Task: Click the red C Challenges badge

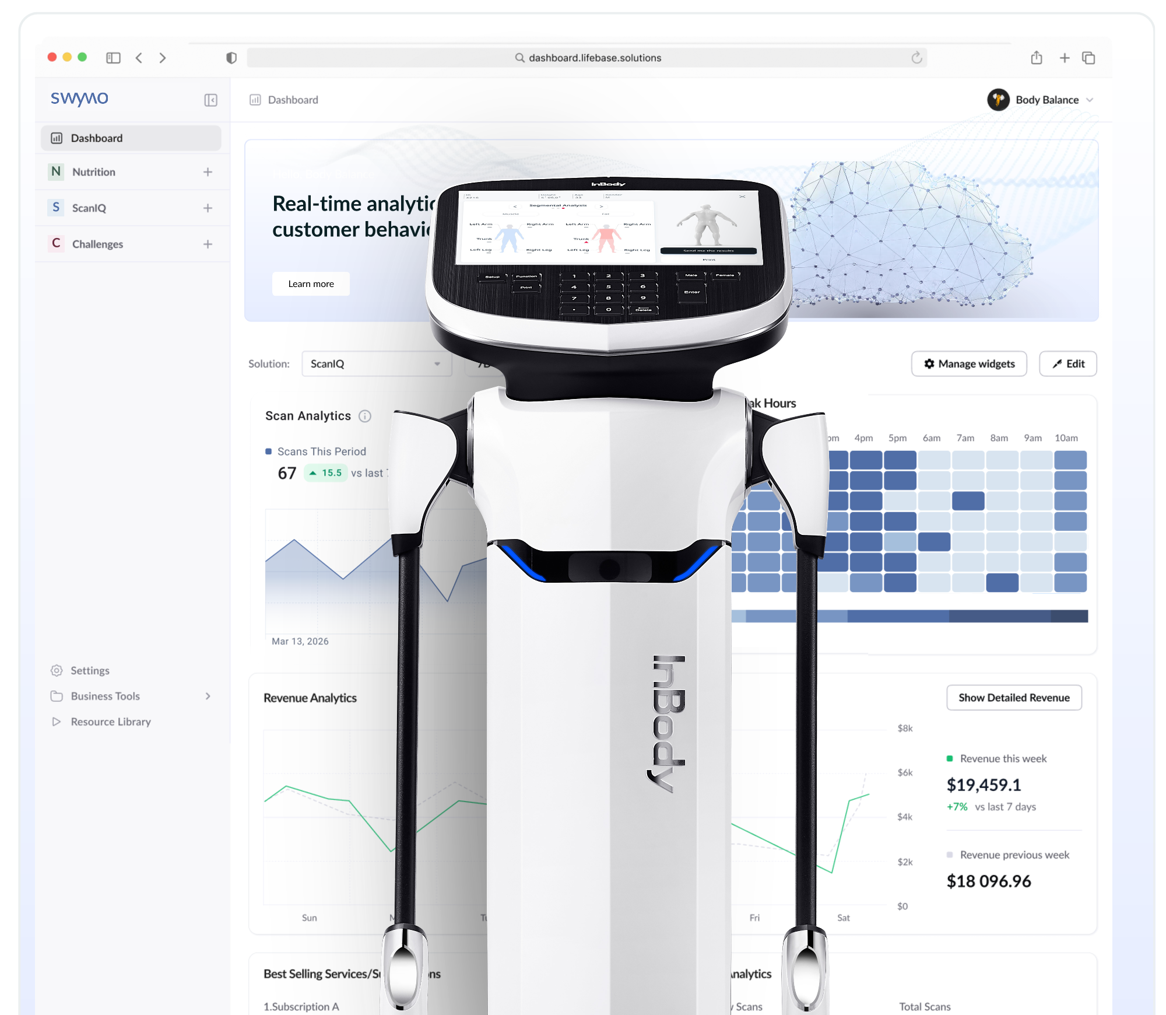Action: [56, 244]
